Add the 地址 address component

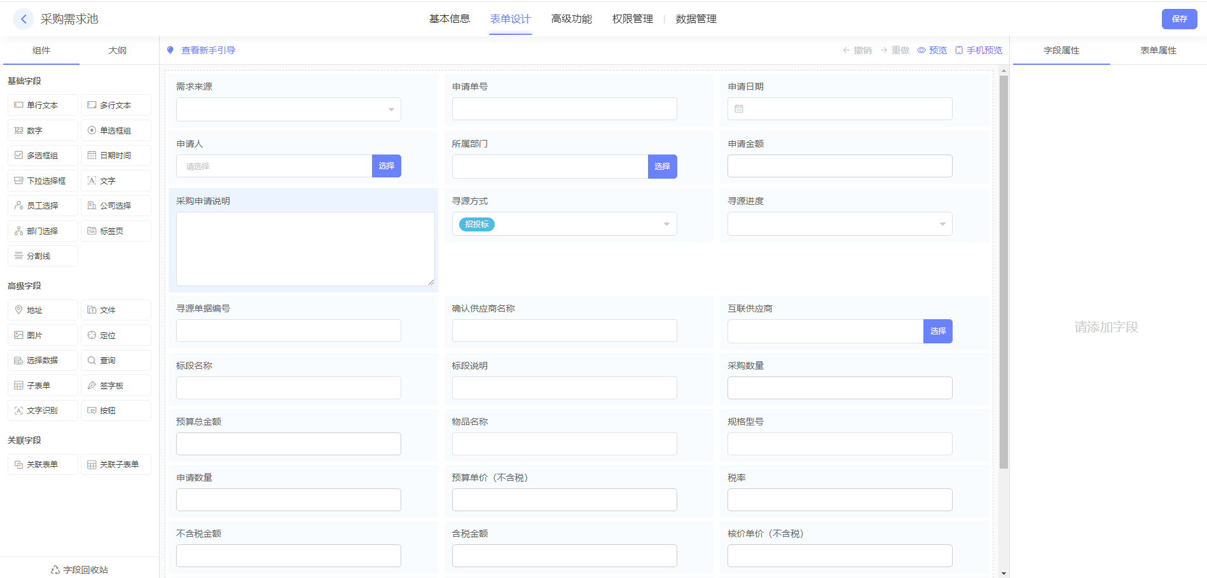tap(43, 310)
